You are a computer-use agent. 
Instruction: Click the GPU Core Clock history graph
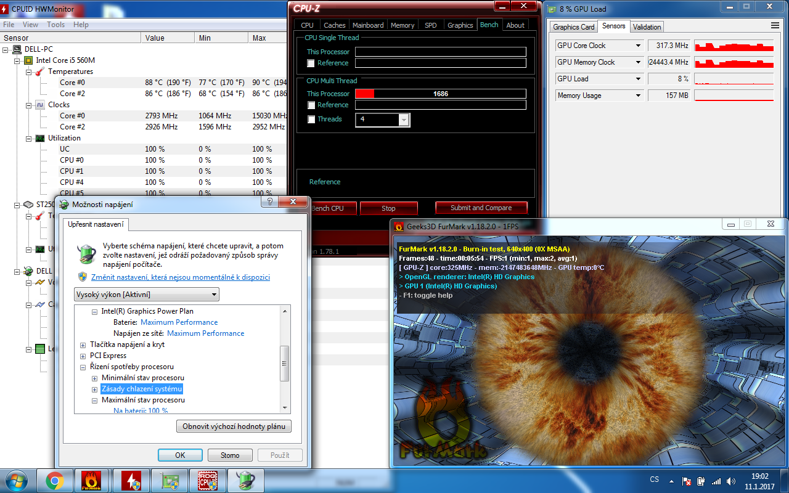[x=734, y=46]
